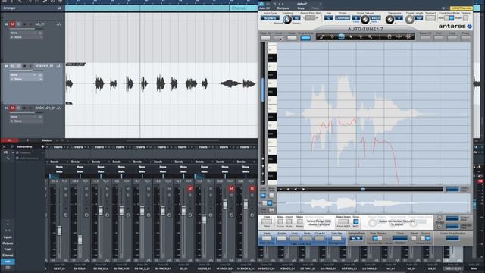Click the Cursor Time Position display field

coord(452,238)
